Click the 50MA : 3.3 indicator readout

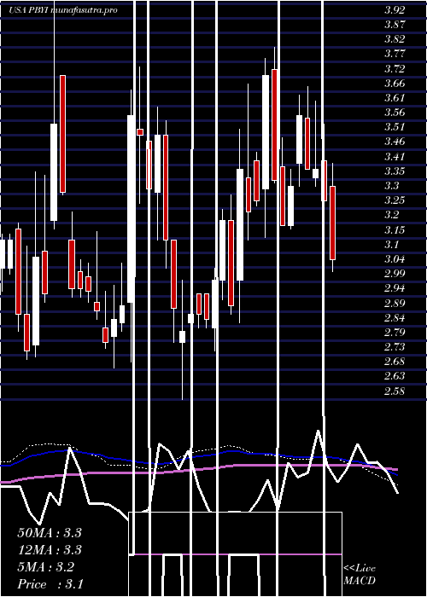50,533
